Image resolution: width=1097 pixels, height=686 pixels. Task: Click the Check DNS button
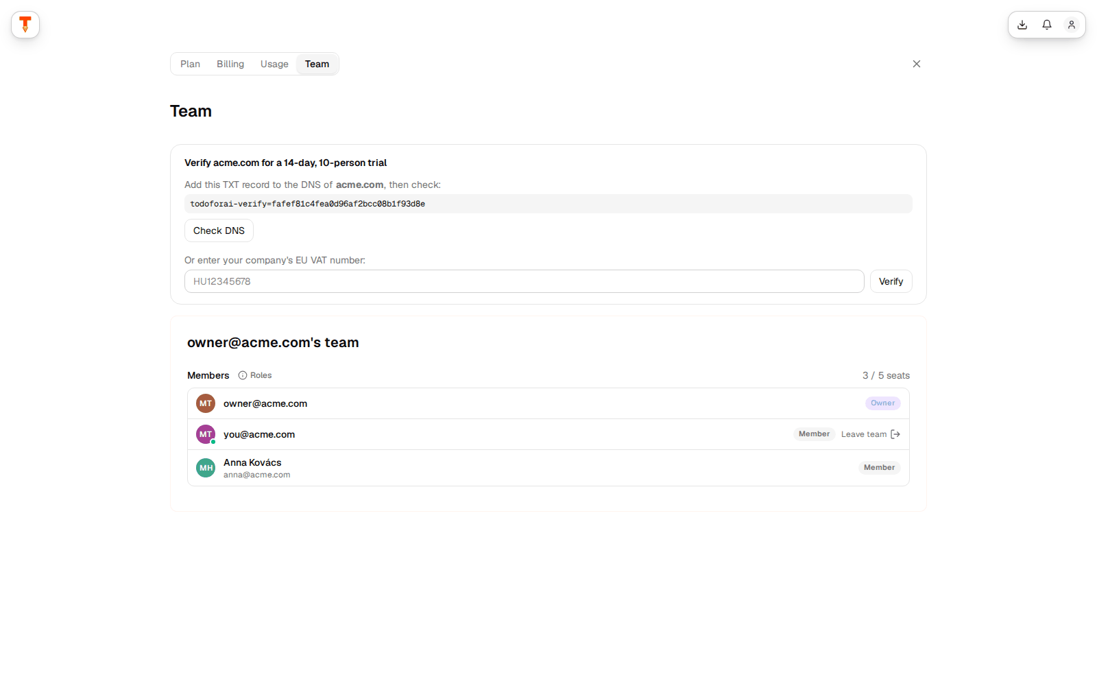(219, 230)
